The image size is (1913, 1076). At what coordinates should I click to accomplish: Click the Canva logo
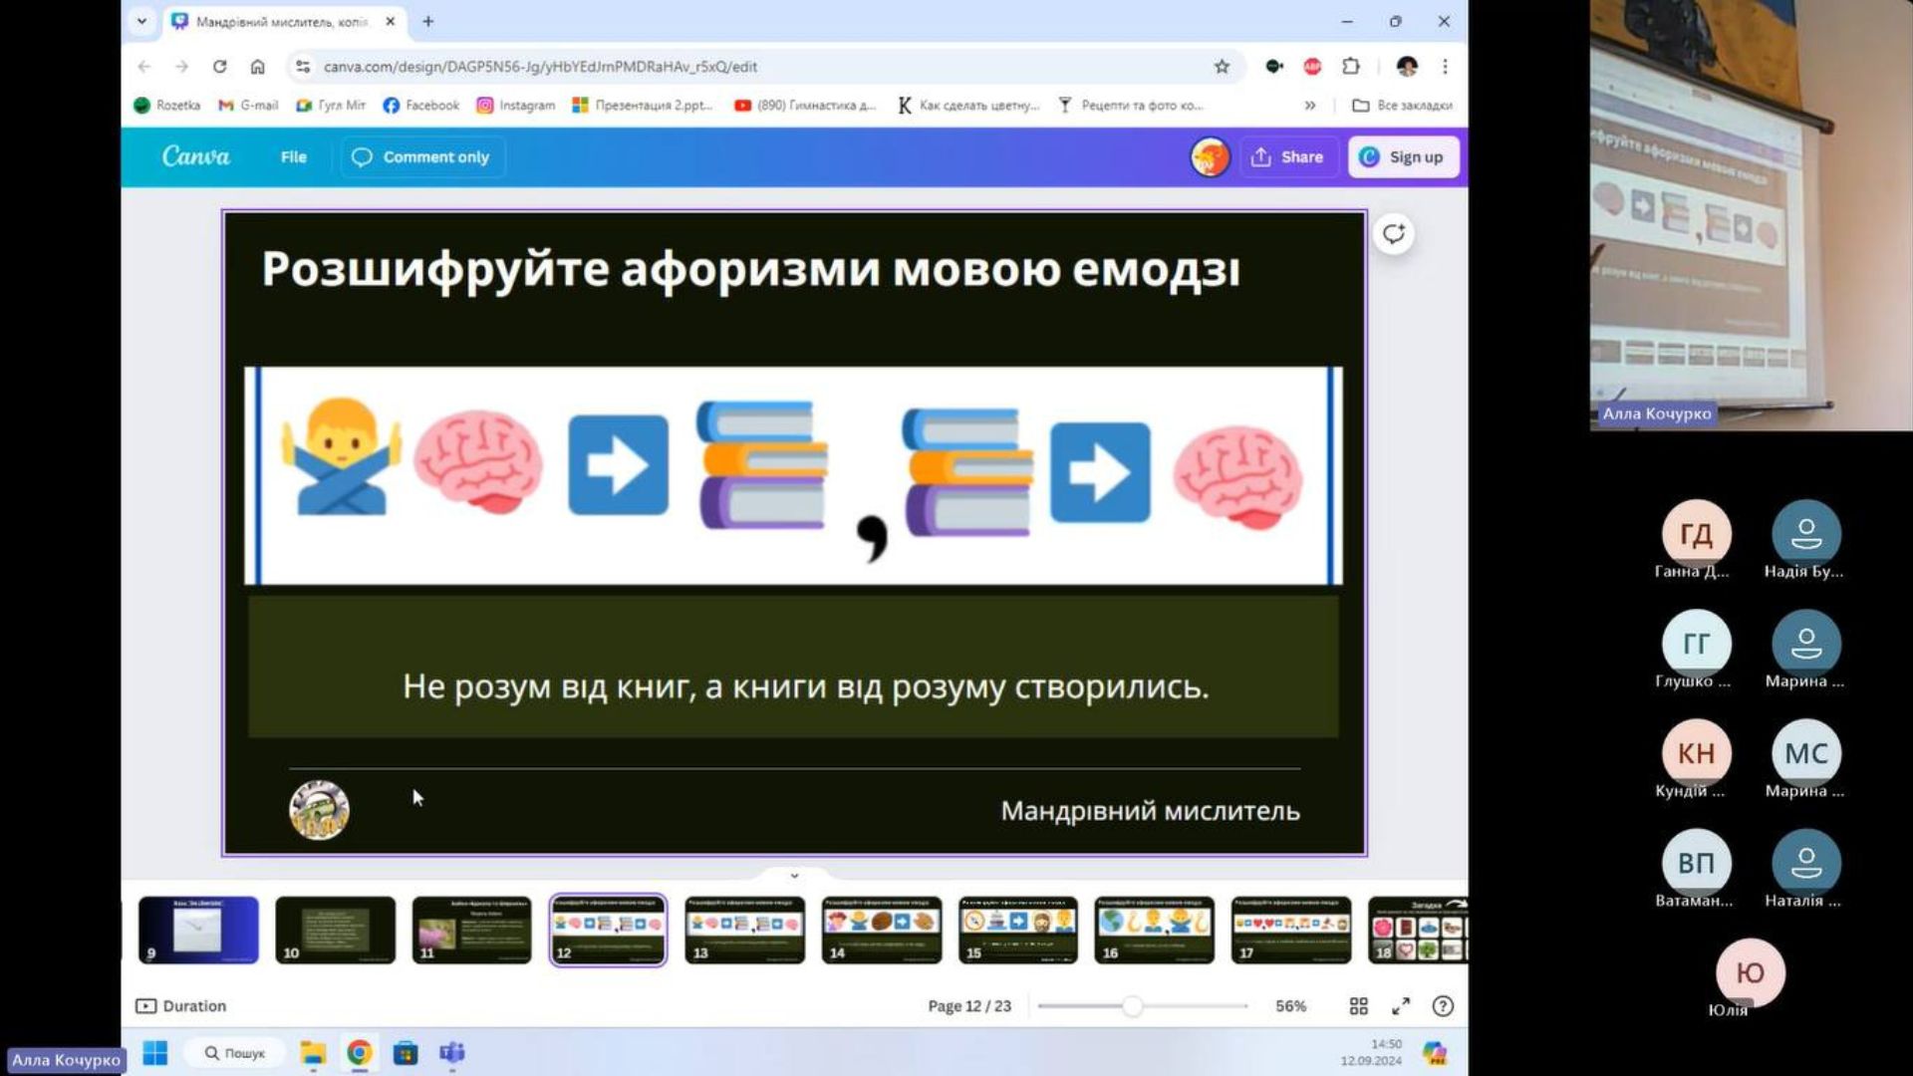(195, 156)
